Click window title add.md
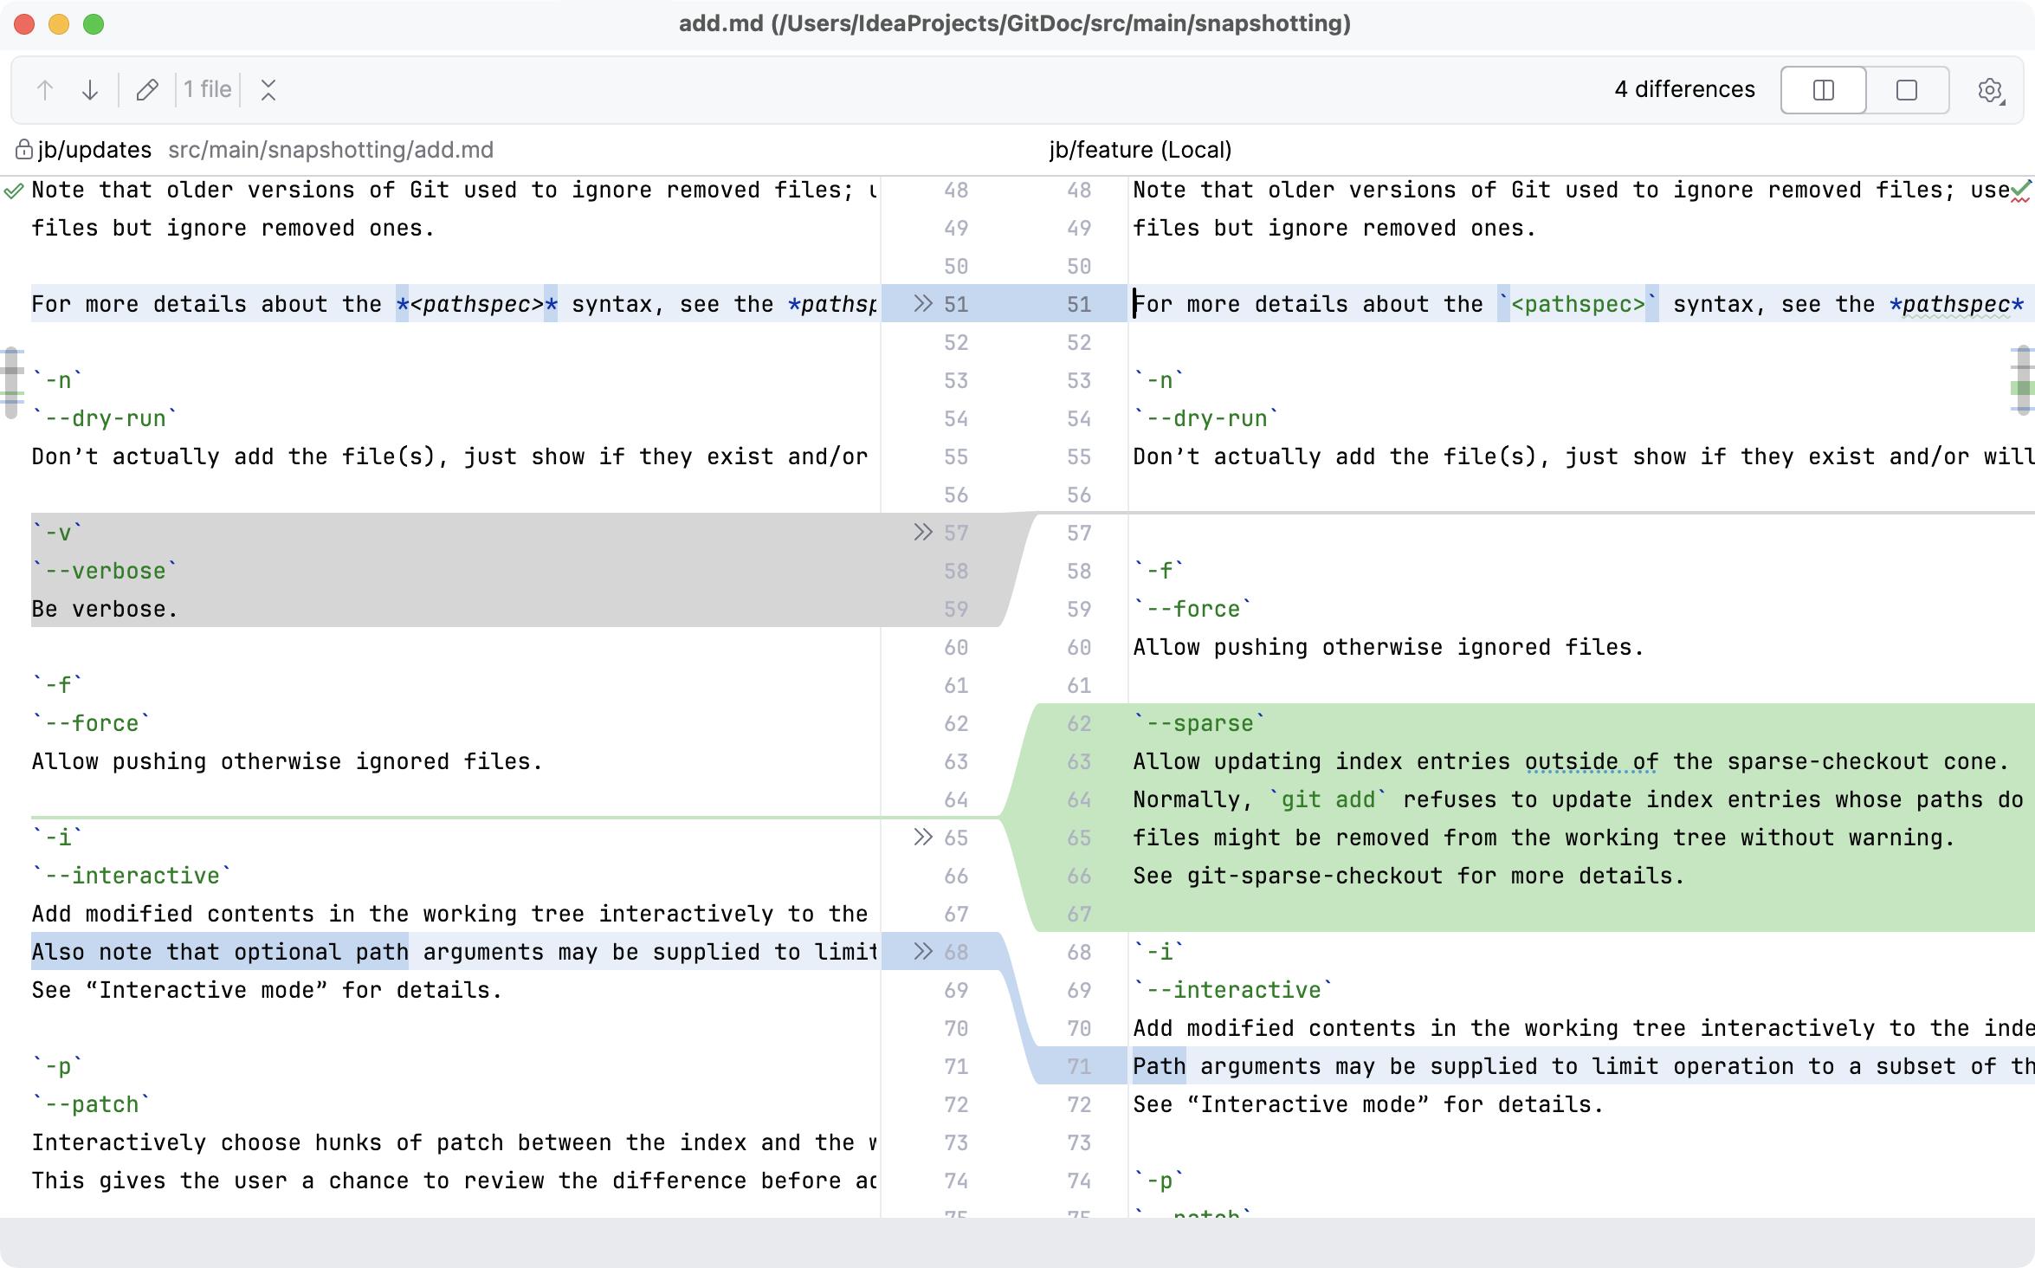Viewport: 2035px width, 1268px height. pos(1015,23)
